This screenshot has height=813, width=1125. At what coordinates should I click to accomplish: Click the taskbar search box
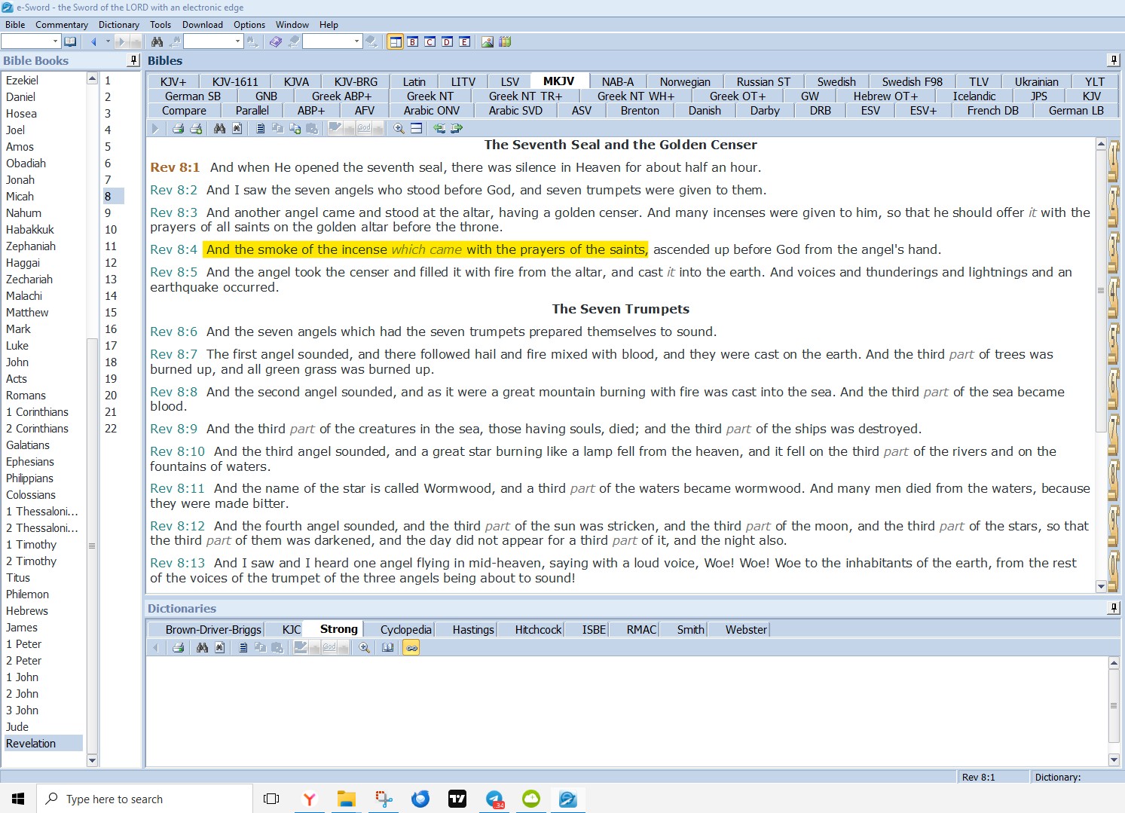point(145,799)
